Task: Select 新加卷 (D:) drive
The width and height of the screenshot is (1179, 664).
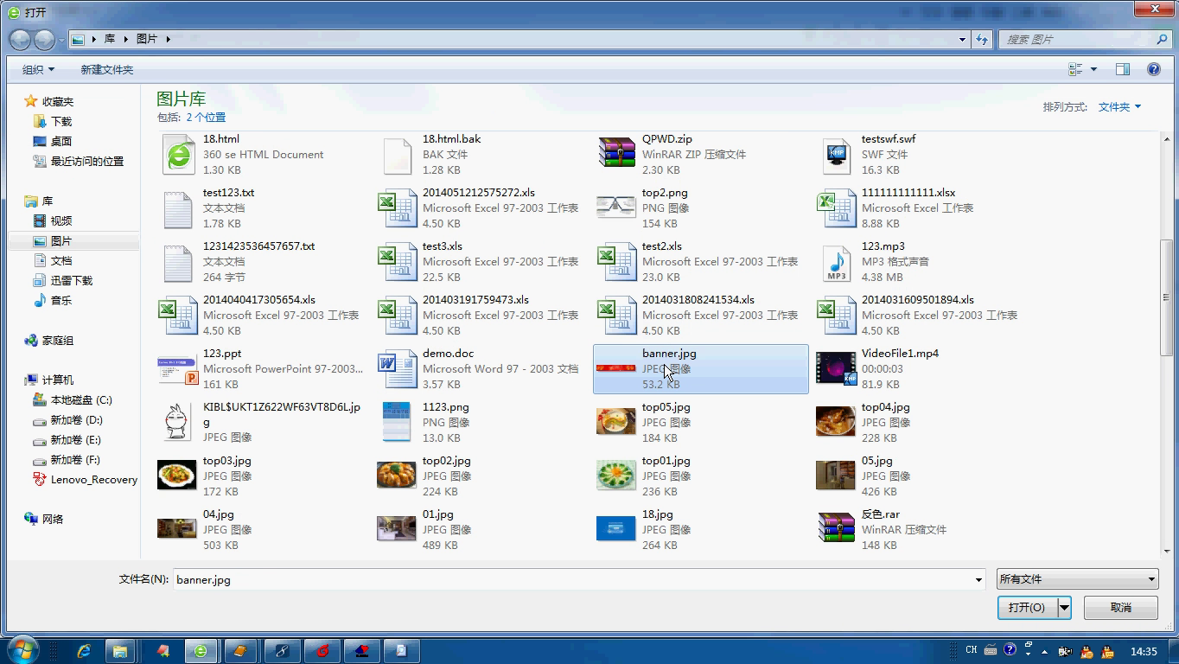Action: coord(76,420)
